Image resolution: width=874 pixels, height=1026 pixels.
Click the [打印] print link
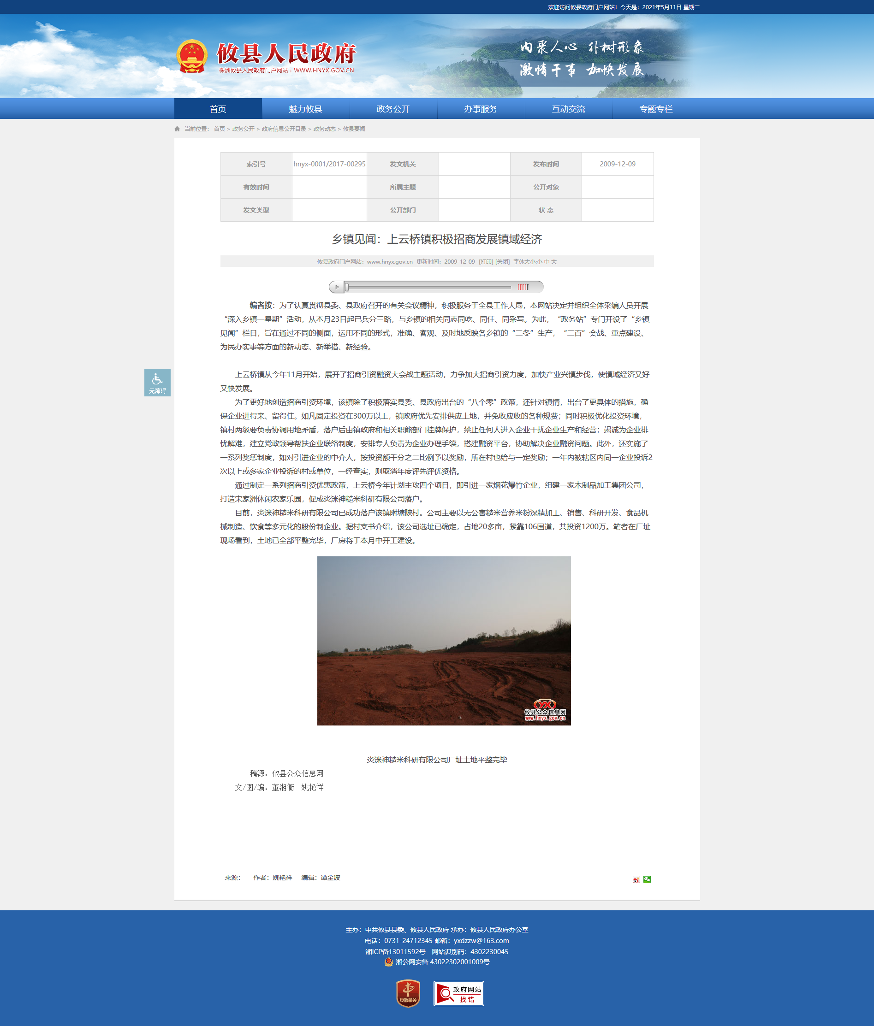point(486,261)
